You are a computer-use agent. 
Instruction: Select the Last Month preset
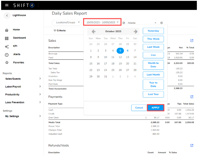pos(153,75)
